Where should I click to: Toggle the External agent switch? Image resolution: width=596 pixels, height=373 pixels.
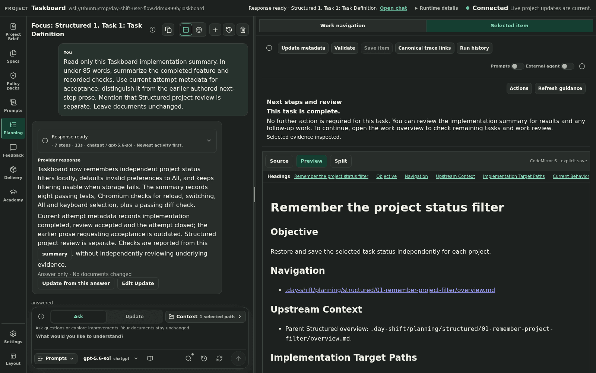(x=567, y=66)
